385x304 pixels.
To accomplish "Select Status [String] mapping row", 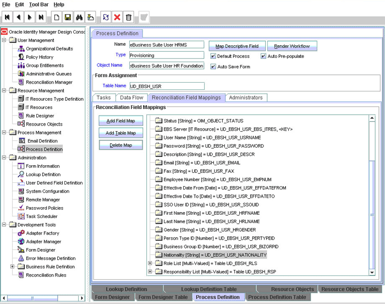I will coord(199,121).
